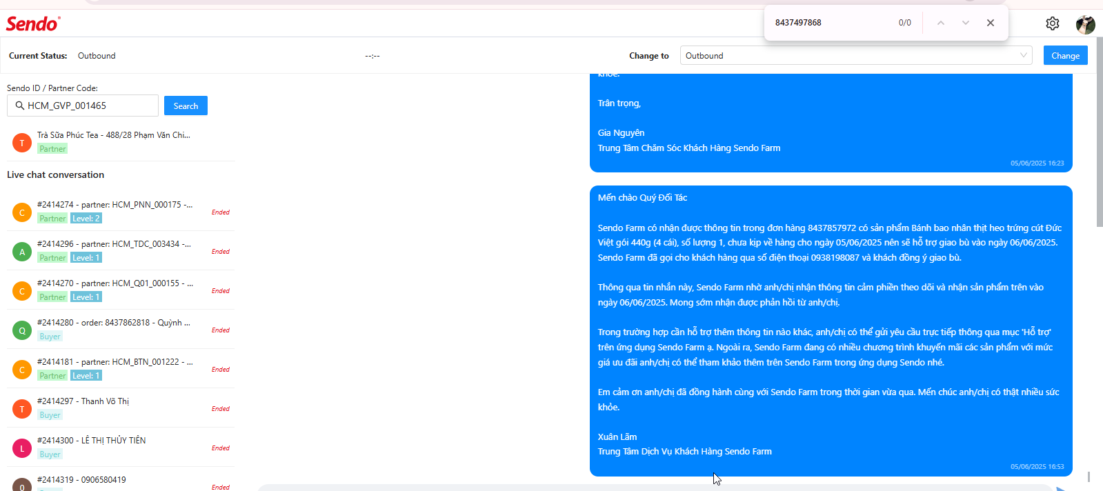
Task: Click the Live chat conversation heading
Action: pos(56,175)
